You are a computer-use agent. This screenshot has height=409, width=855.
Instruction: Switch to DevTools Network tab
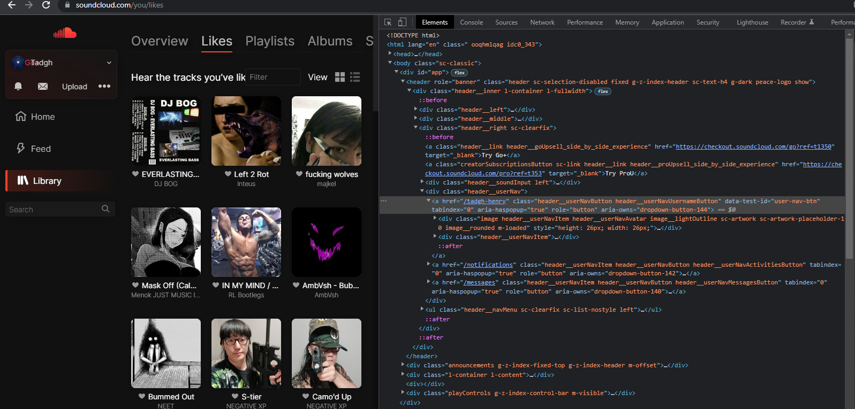point(542,22)
